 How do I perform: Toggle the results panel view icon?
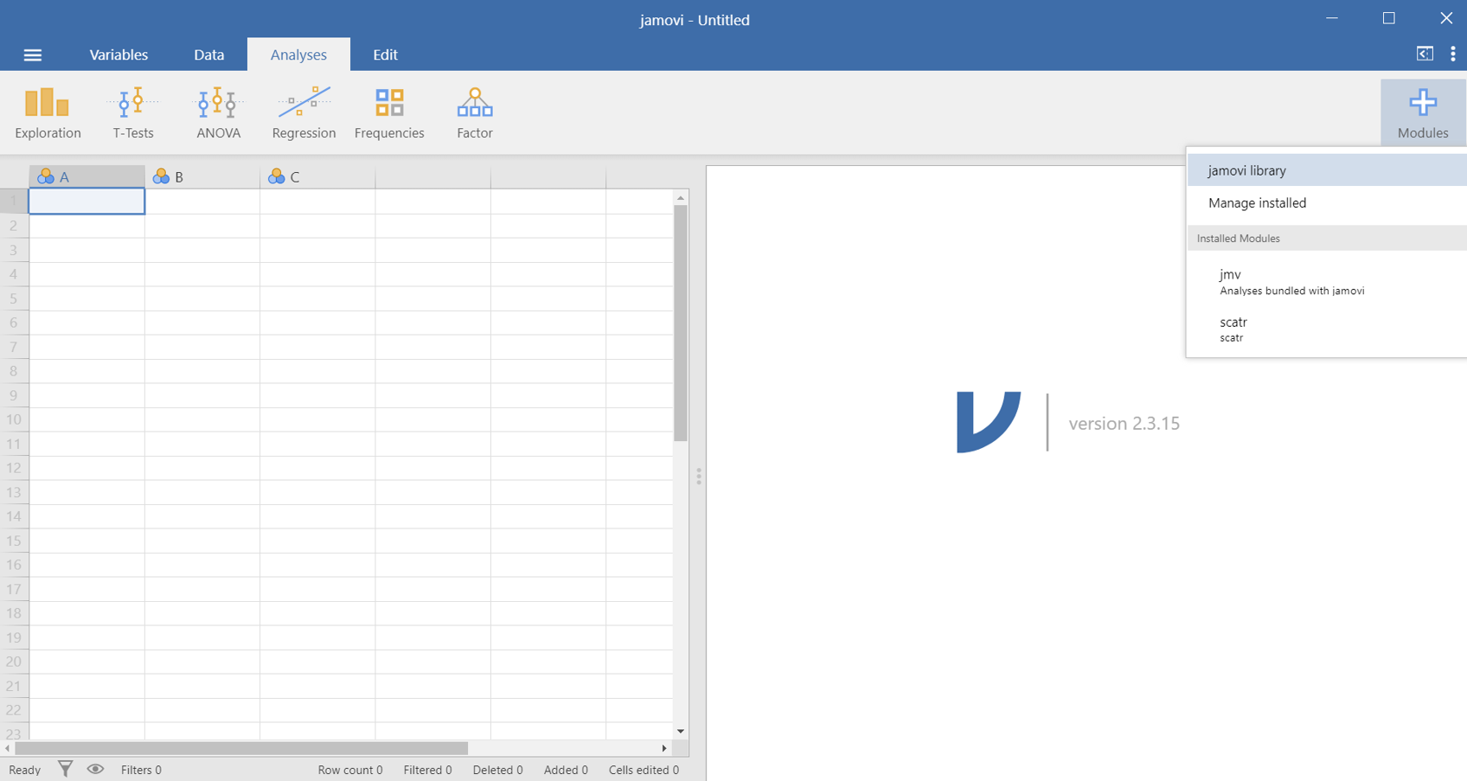pos(1424,54)
